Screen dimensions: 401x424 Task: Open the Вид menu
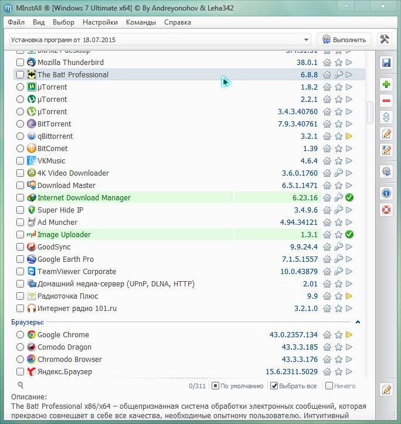click(39, 22)
